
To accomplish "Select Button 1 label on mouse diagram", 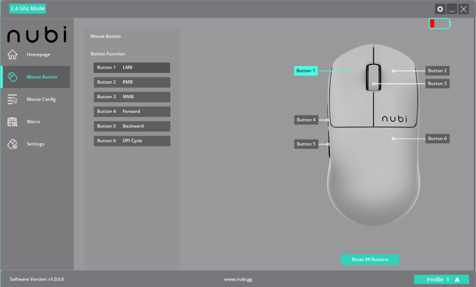I will coord(306,71).
